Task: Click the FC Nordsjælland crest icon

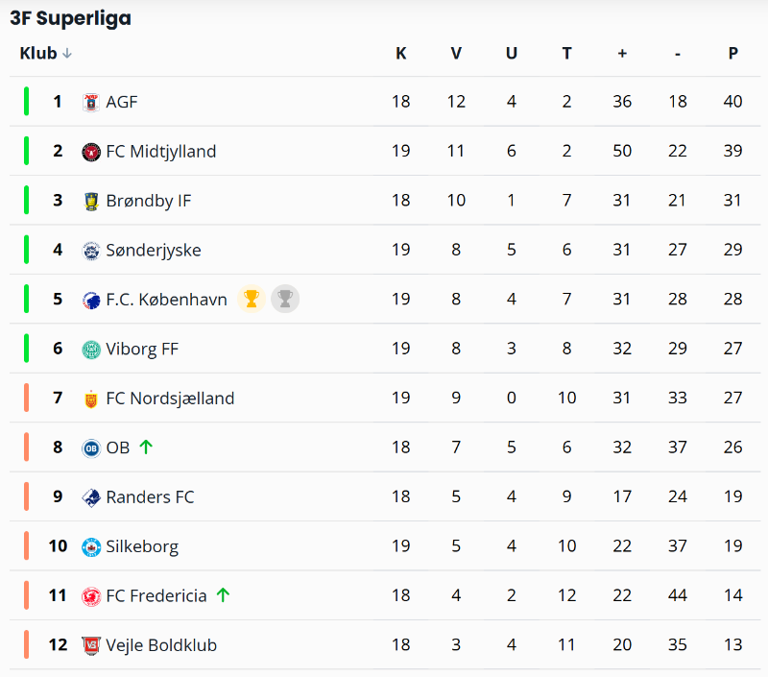Action: pyautogui.click(x=91, y=399)
